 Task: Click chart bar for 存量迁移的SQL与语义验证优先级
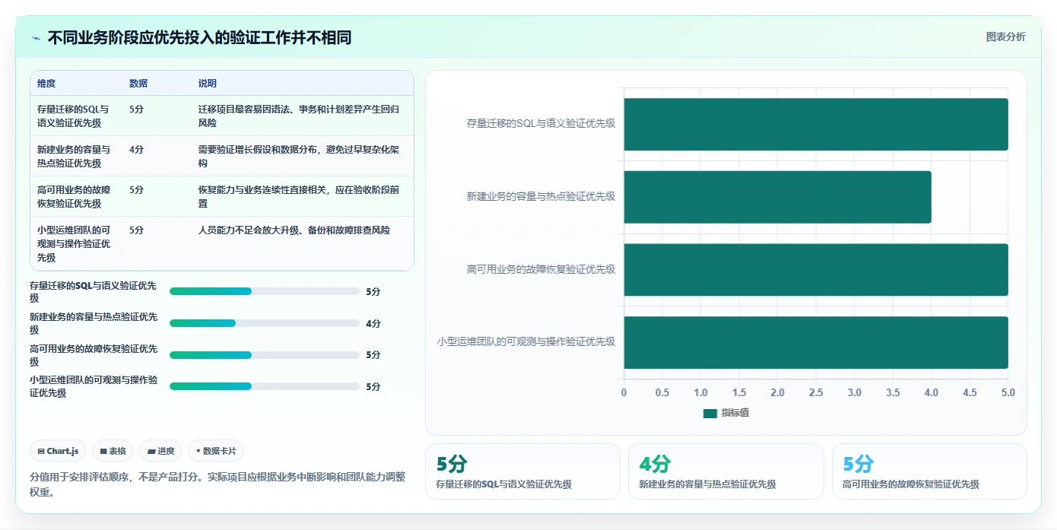(816, 124)
